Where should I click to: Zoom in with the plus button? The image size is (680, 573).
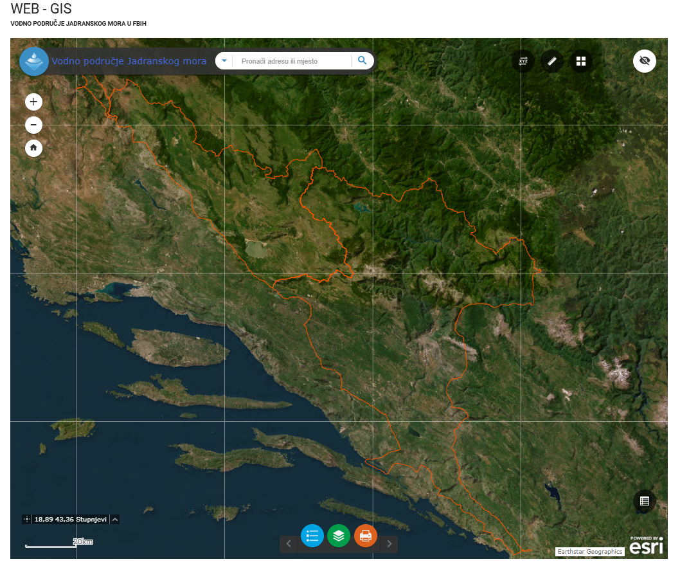pos(33,102)
